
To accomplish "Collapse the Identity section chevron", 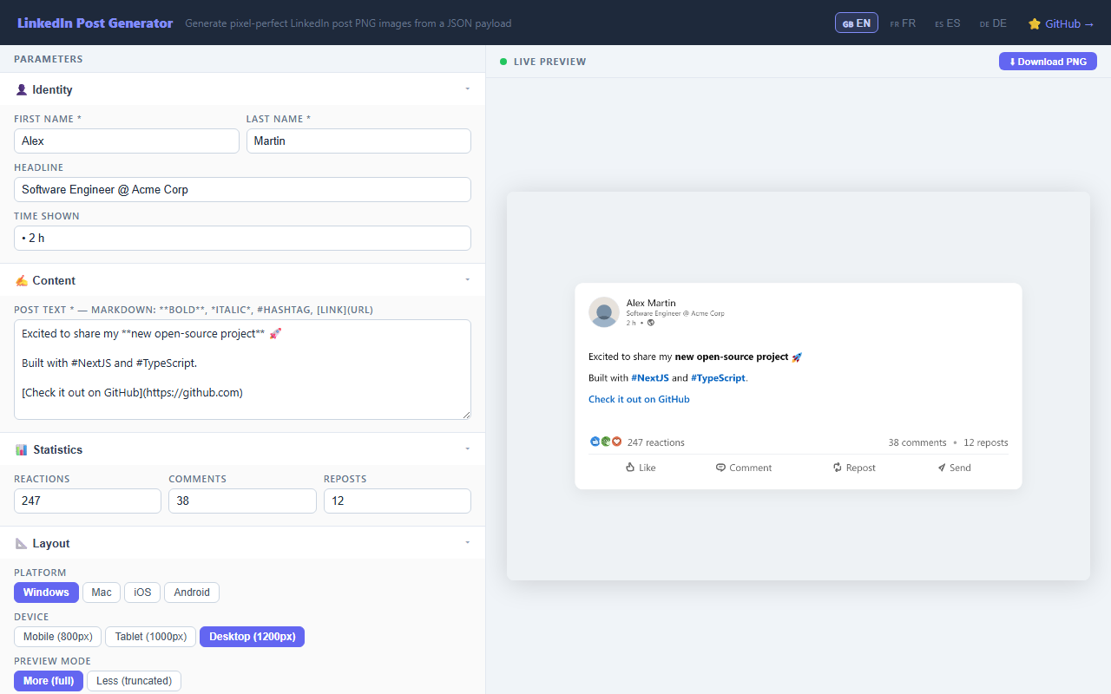I will click(x=467, y=89).
